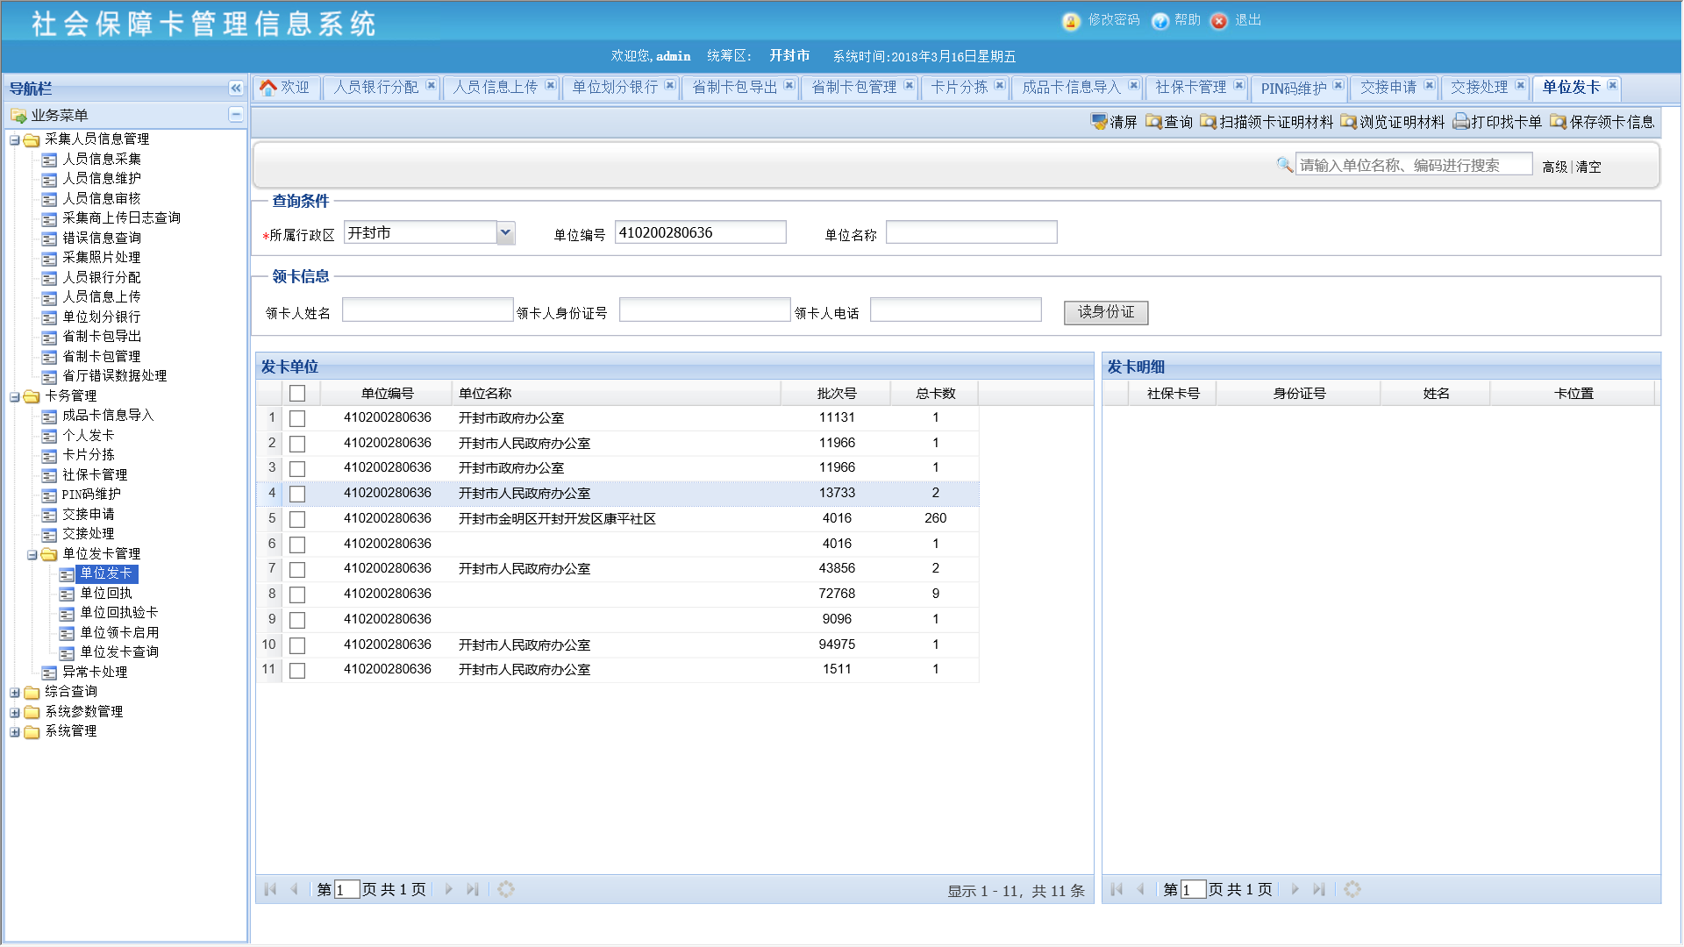Click the red 退出 exit icon
Viewport: 1684px width, 947px height.
[1218, 21]
